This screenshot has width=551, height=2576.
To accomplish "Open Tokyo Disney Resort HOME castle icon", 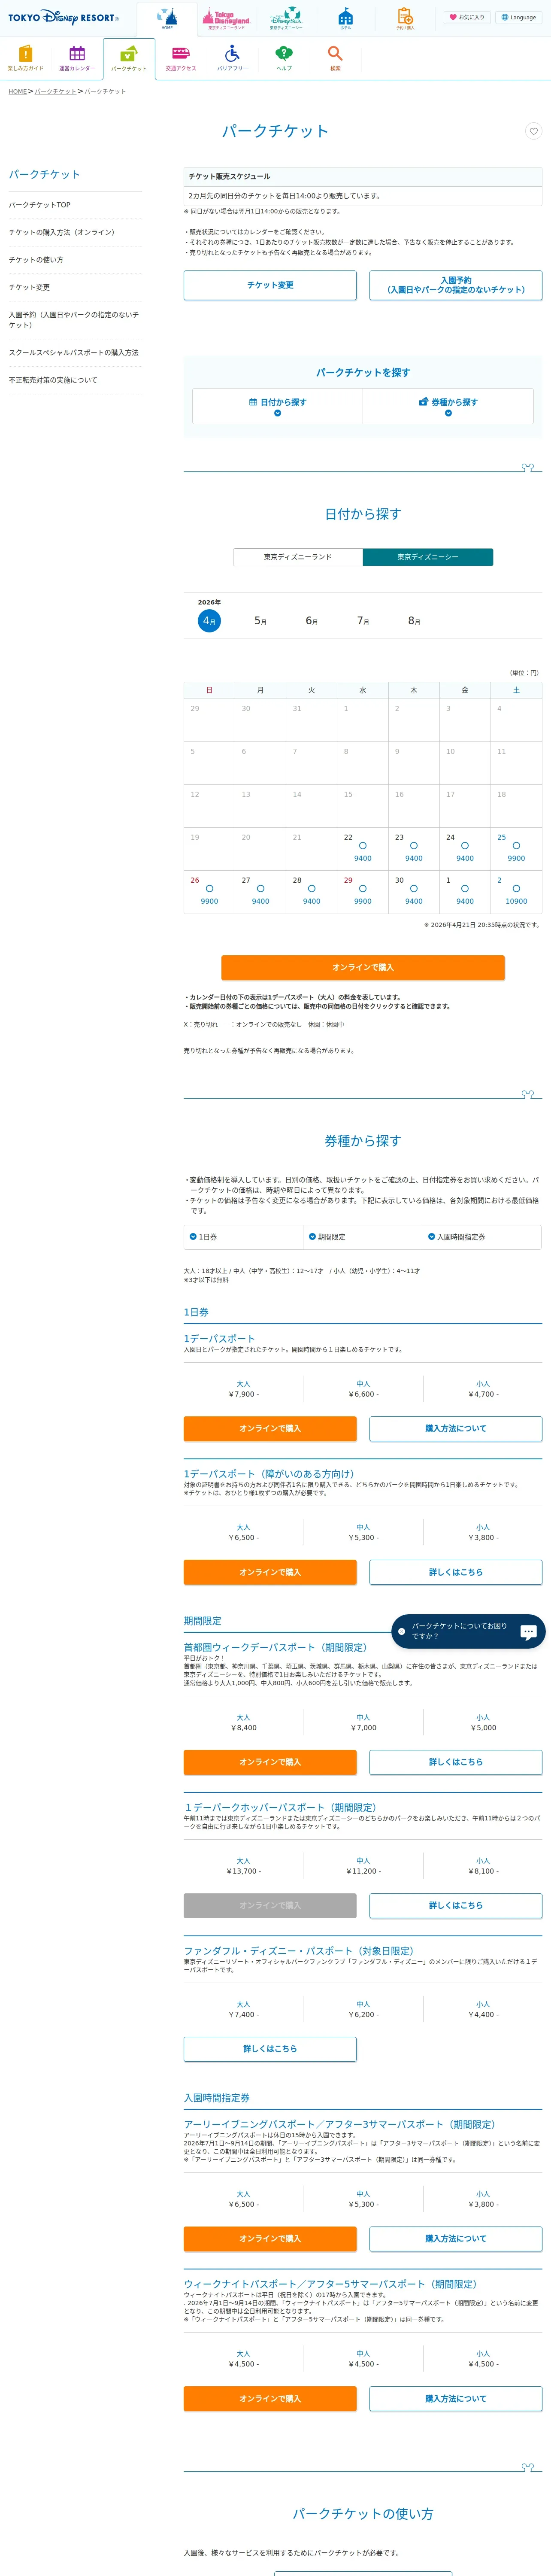I will 167,19.
